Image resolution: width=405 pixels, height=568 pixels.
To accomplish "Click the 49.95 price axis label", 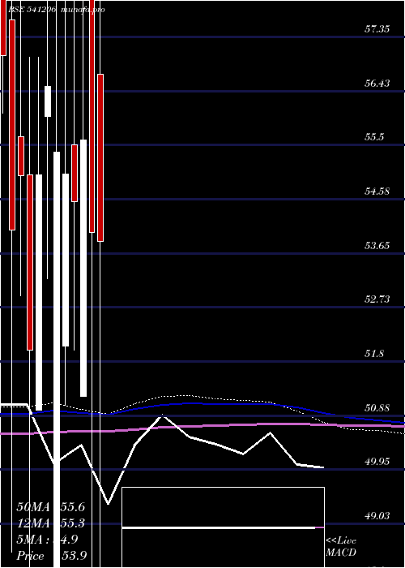I will point(377,462).
